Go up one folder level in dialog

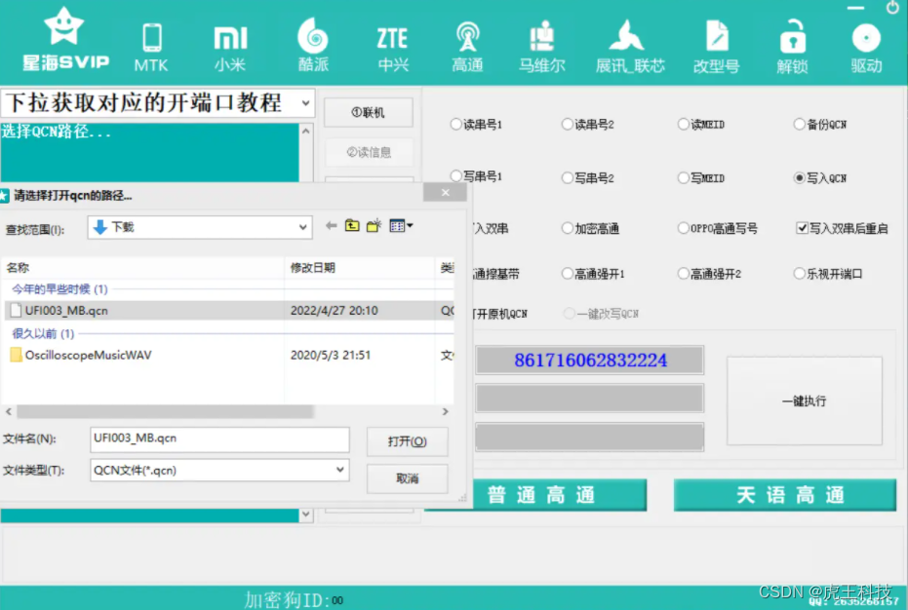click(x=352, y=226)
